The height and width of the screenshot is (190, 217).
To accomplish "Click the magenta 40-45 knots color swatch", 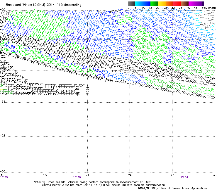I will 192,4.
